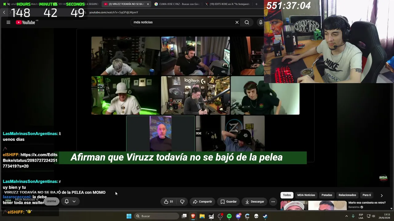The height and width of the screenshot is (221, 394).
Task: Close the VIRUZZ YouTube browser tab
Action: click(x=148, y=4)
